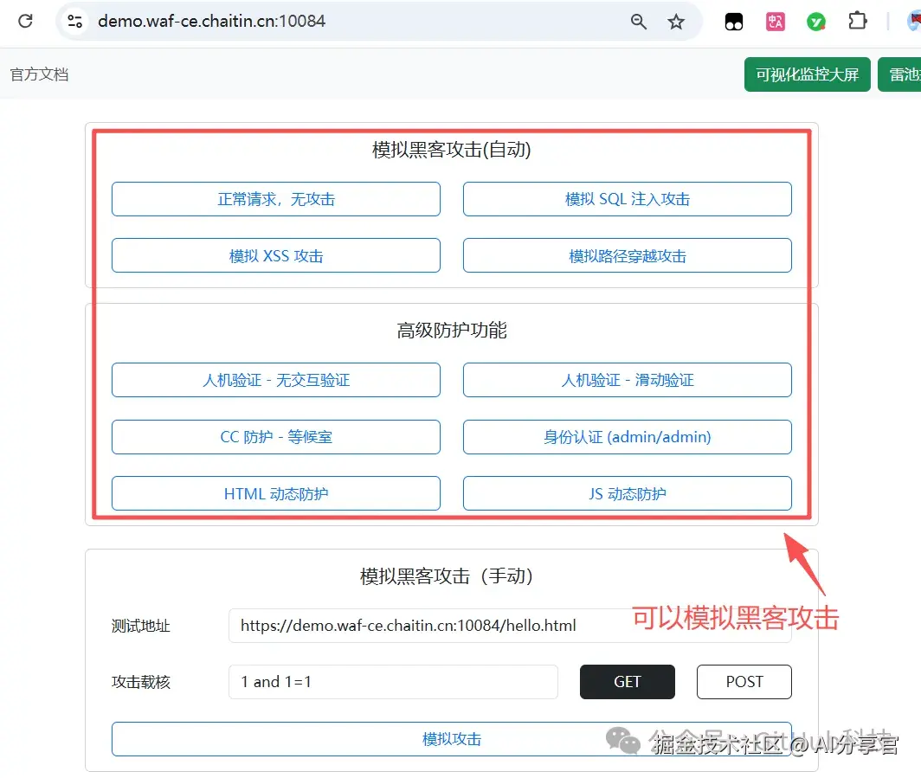Open the 官方文档 documentation link
This screenshot has width=921, height=778.
pos(39,74)
